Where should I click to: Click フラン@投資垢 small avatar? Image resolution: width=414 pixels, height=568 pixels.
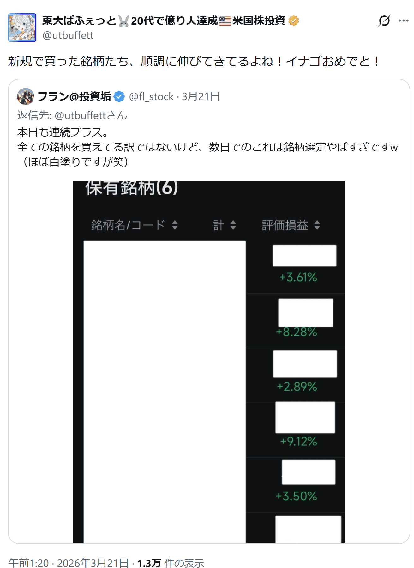tap(26, 96)
